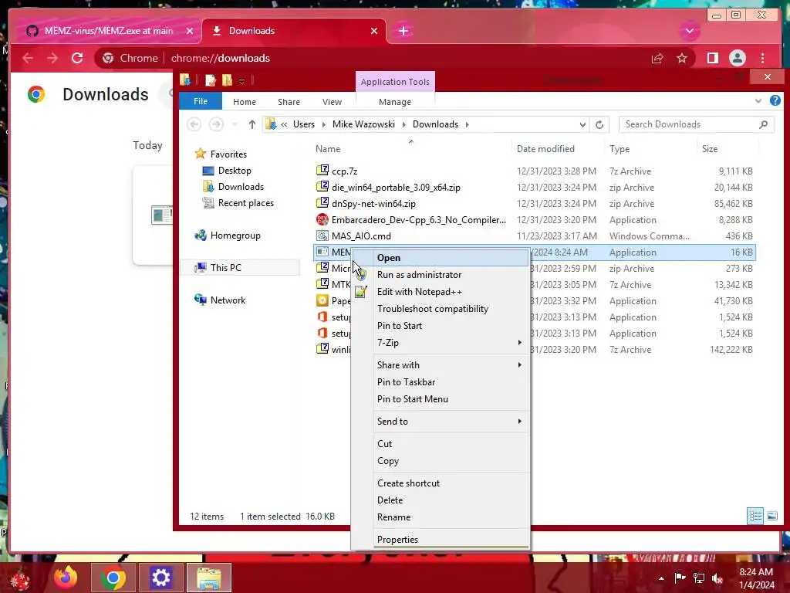Open Firefox from taskbar

pos(66,578)
